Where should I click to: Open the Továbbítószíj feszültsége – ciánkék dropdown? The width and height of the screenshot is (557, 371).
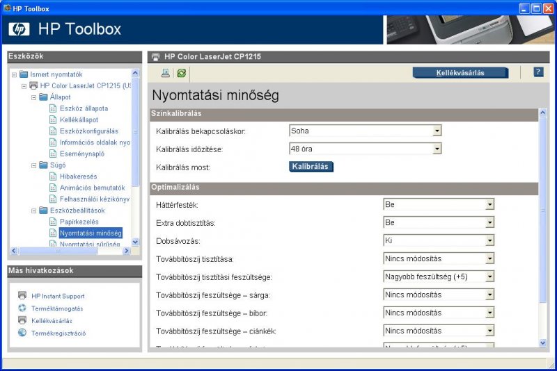(489, 331)
